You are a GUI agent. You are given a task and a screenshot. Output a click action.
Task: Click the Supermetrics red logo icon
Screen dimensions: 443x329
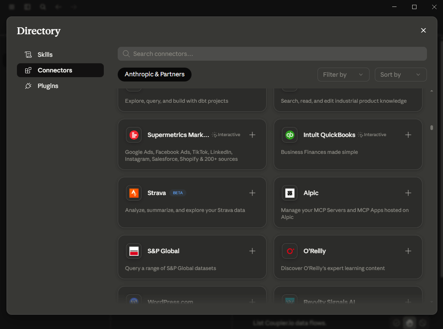134,135
